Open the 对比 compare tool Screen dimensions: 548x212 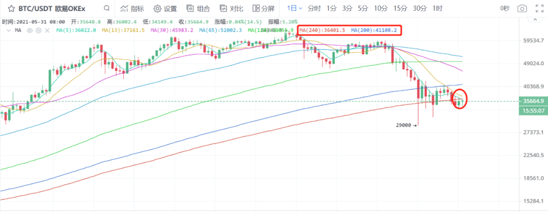(x=231, y=9)
